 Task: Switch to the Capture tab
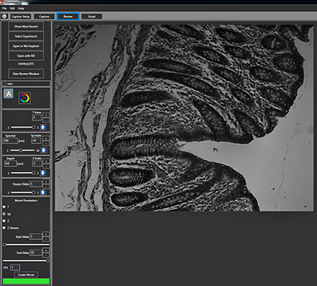44,17
